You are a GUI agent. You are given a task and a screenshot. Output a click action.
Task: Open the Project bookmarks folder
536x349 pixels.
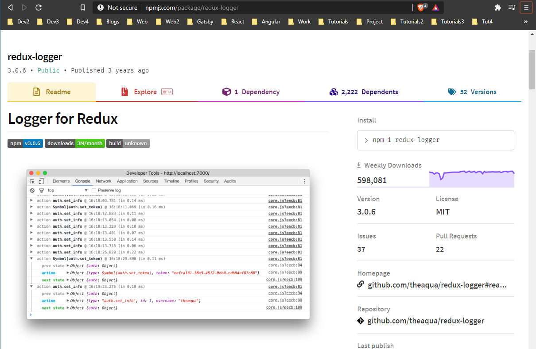(369, 21)
